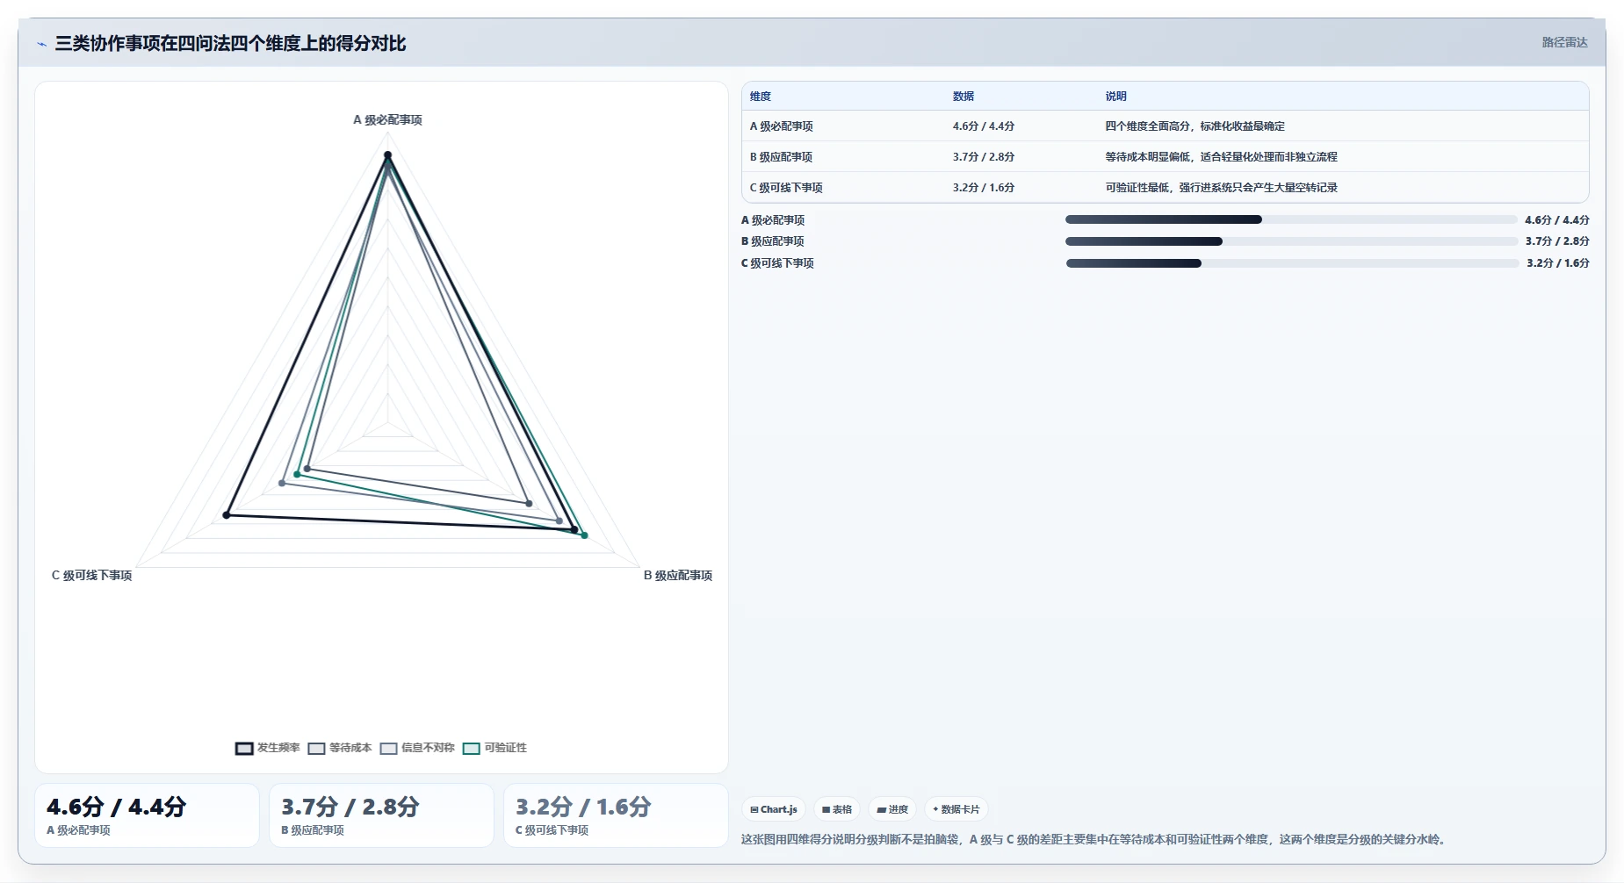Viewport: 1624px width, 883px height.
Task: Click the 数据 column header
Action: (964, 97)
